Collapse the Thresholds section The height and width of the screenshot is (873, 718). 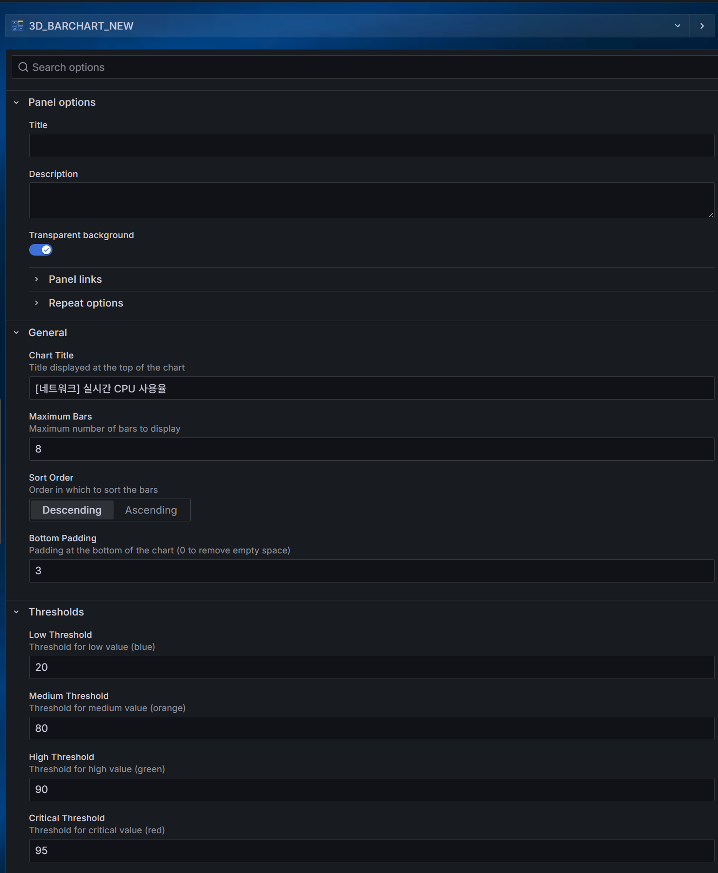[17, 612]
